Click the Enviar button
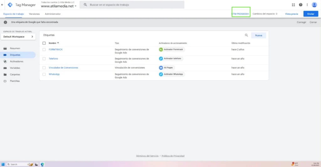This screenshot has width=321, height=167. (311, 14)
